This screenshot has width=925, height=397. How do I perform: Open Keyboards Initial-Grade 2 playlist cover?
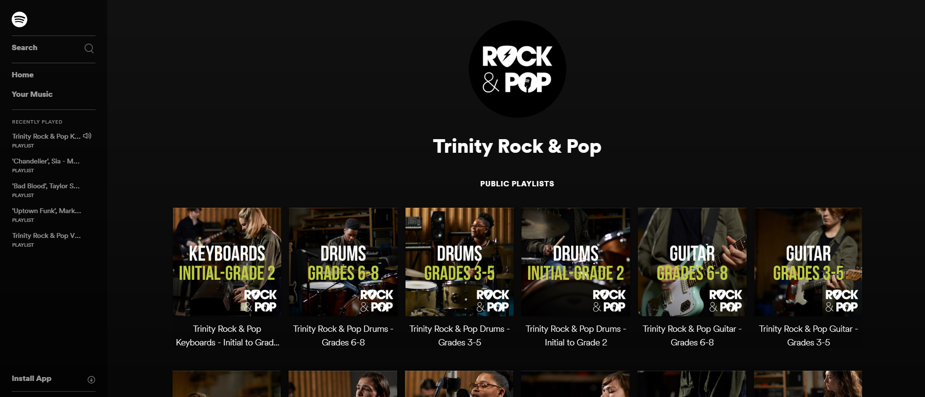tap(227, 262)
